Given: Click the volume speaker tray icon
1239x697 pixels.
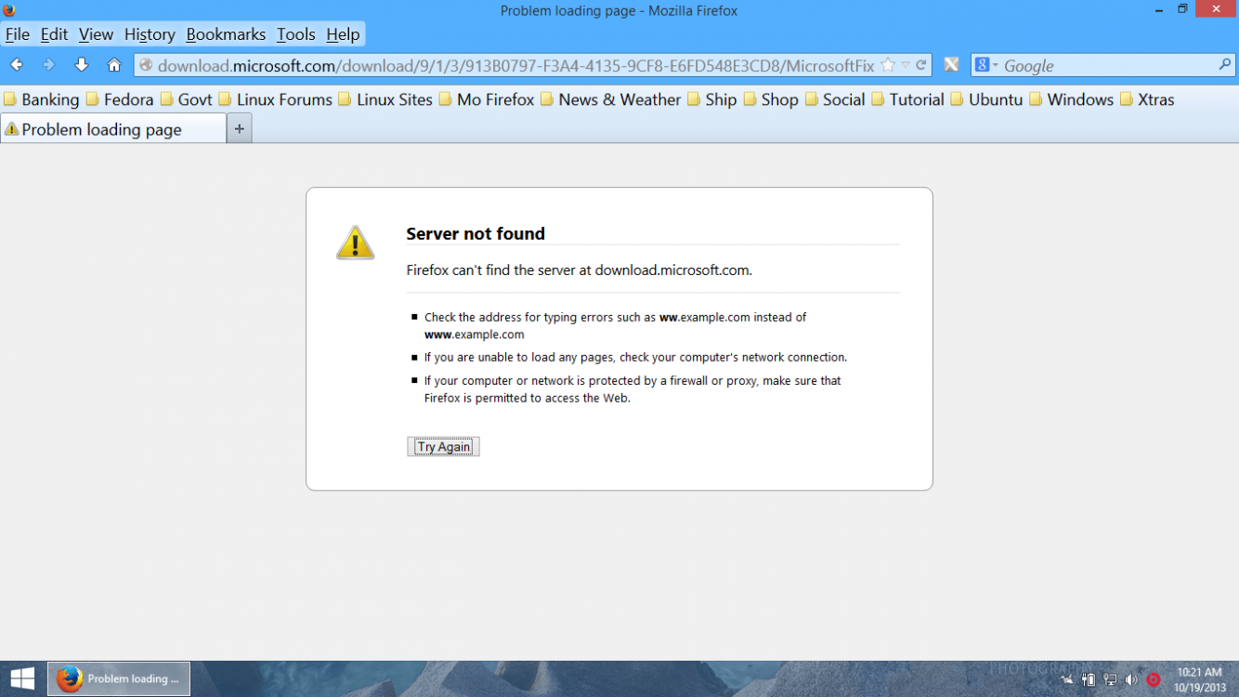Looking at the screenshot, I should tap(1131, 679).
